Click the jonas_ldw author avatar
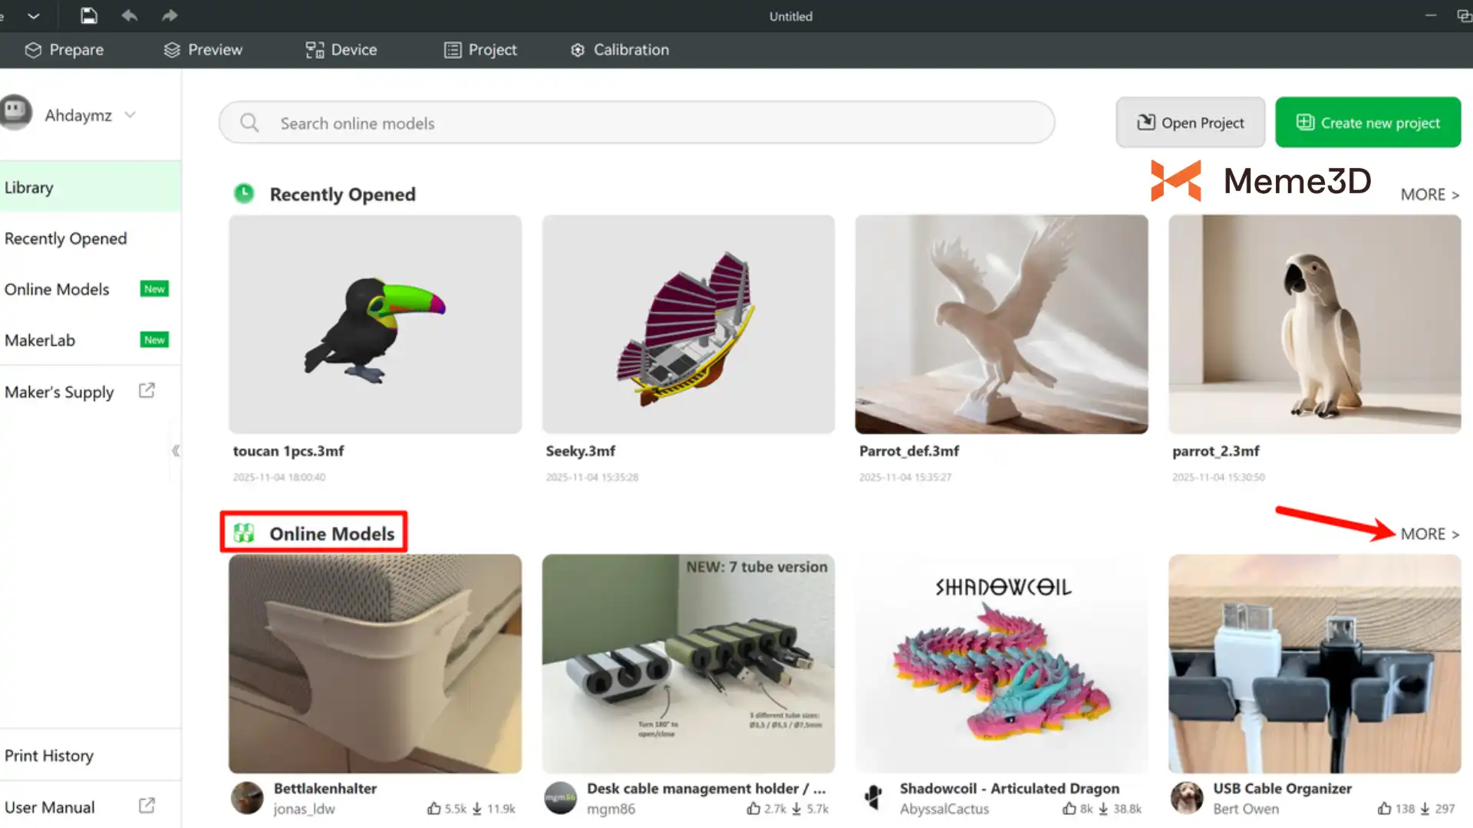The height and width of the screenshot is (828, 1473). (x=247, y=798)
